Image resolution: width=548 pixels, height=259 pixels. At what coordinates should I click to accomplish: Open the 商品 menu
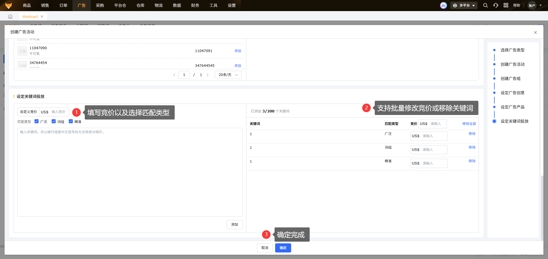[27, 5]
